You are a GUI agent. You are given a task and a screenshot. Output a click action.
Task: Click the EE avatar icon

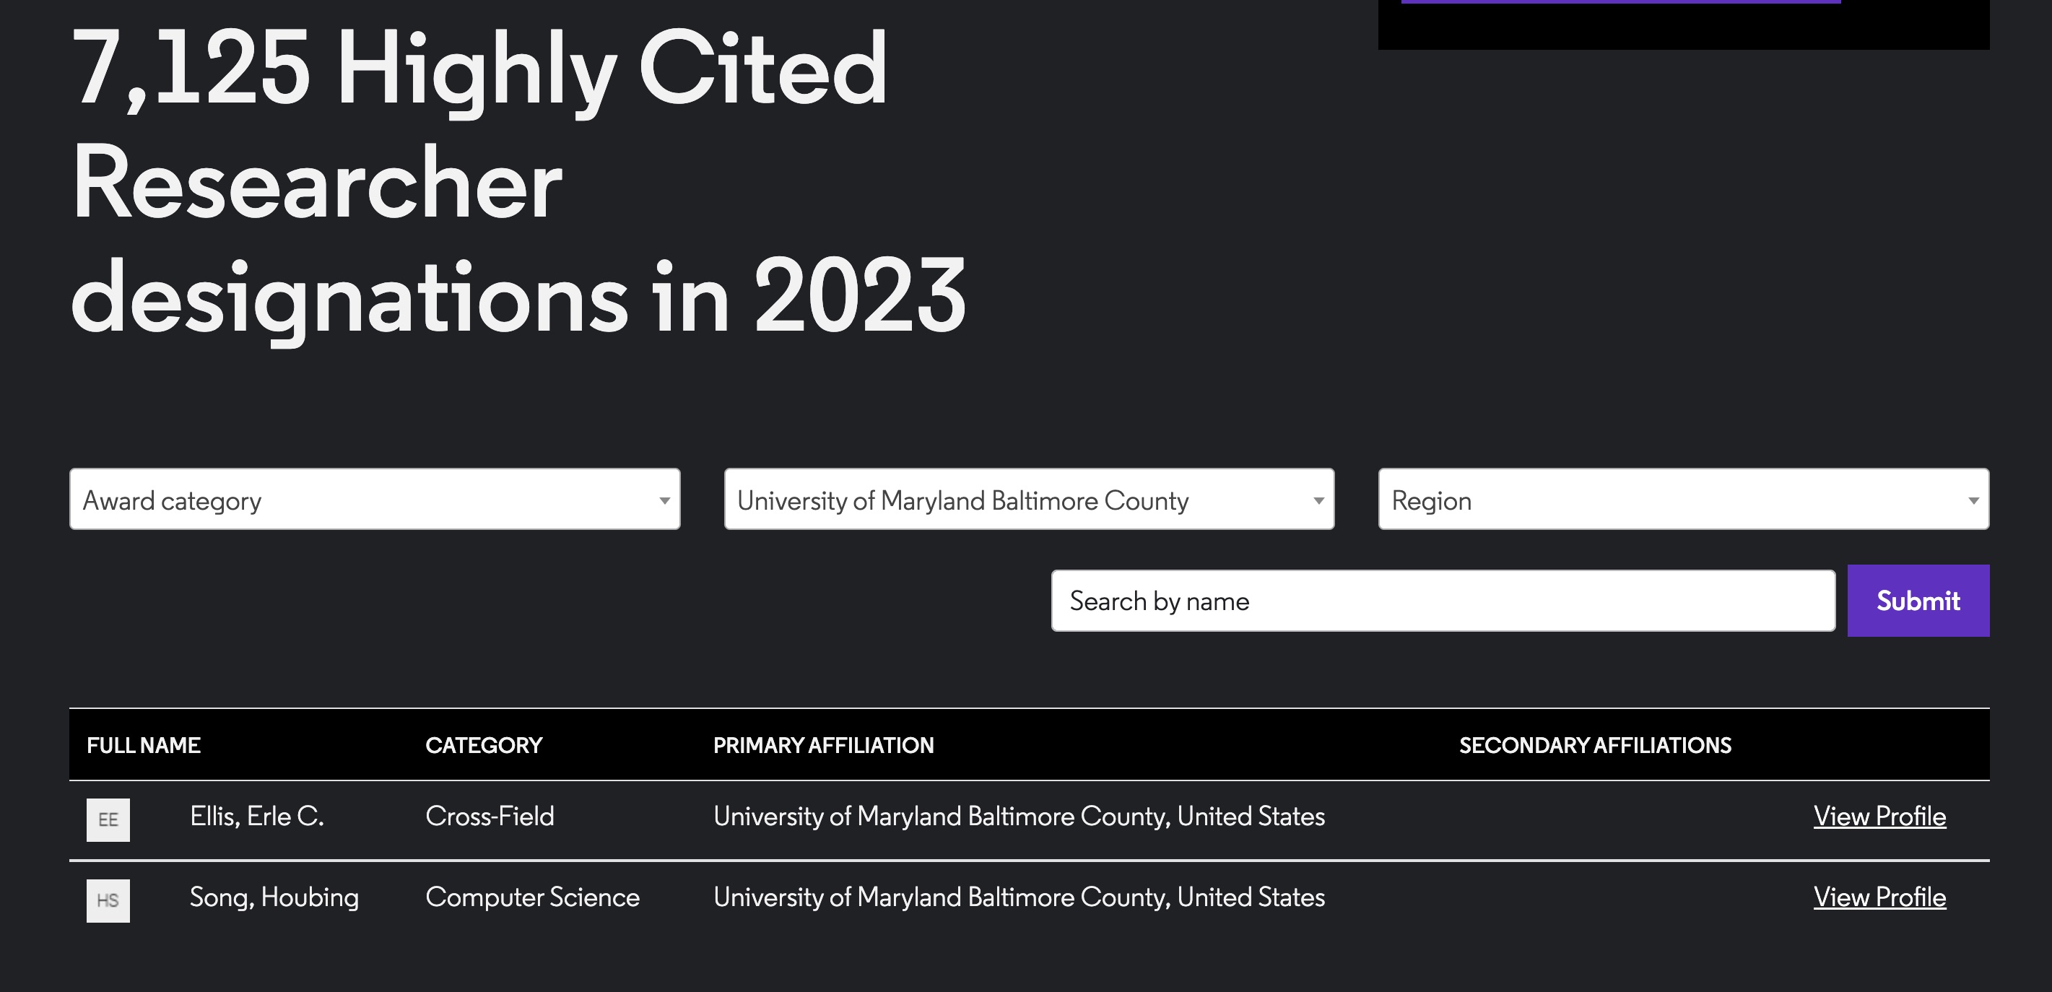point(108,819)
